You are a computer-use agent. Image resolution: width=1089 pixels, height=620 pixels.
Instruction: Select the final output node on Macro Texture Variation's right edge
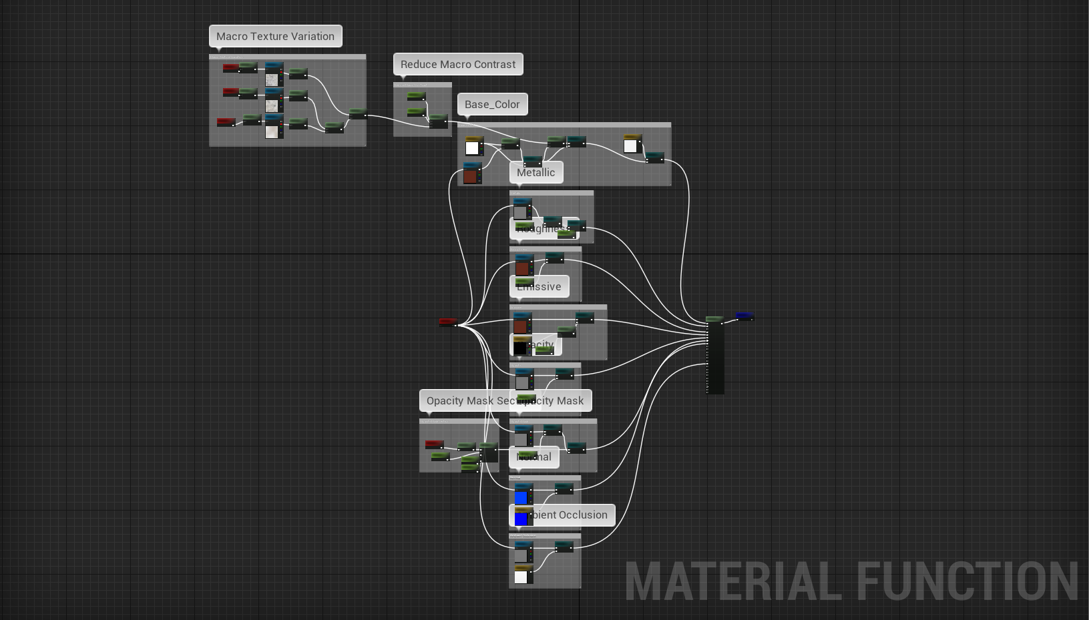[x=358, y=113]
